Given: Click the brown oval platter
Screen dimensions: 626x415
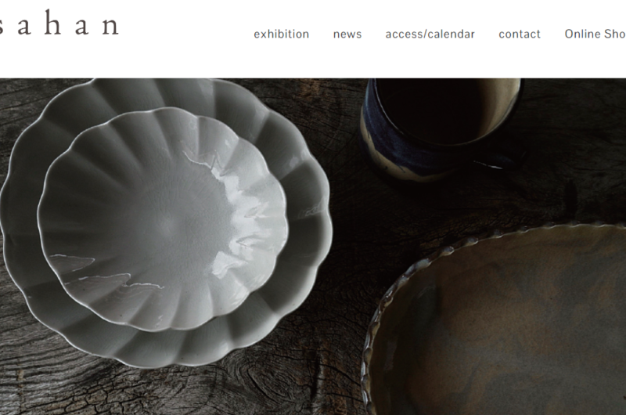Looking at the screenshot, I should click(x=495, y=319).
